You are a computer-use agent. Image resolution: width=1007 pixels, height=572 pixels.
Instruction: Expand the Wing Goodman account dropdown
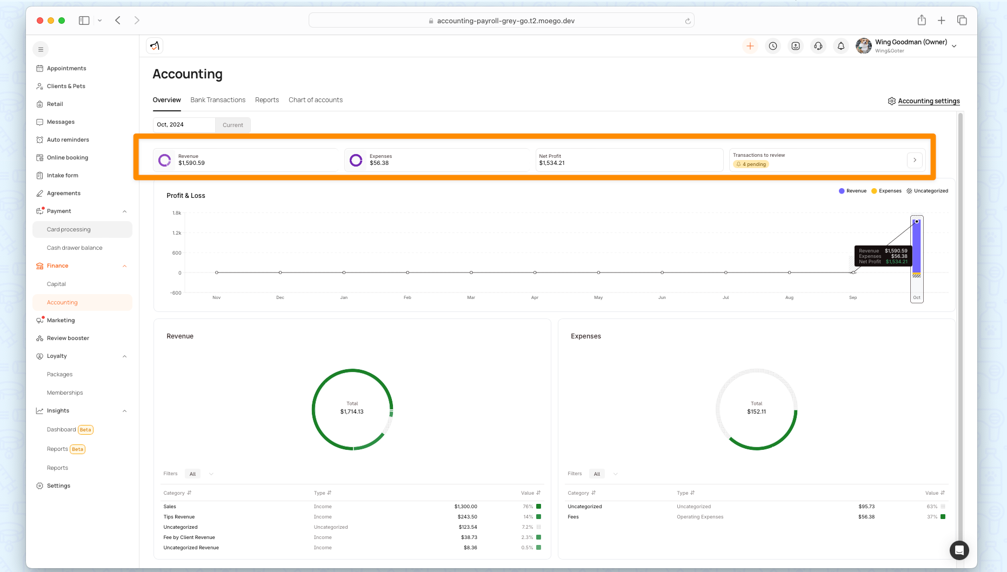954,46
